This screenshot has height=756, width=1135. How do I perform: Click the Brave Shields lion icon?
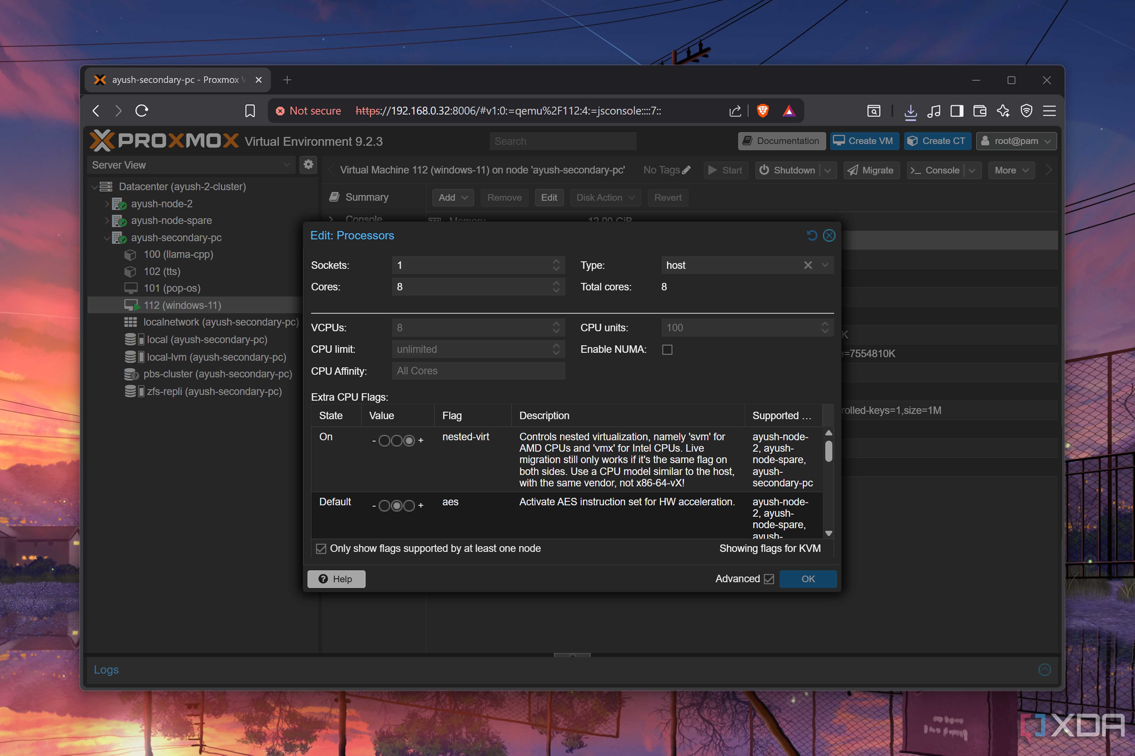click(762, 111)
